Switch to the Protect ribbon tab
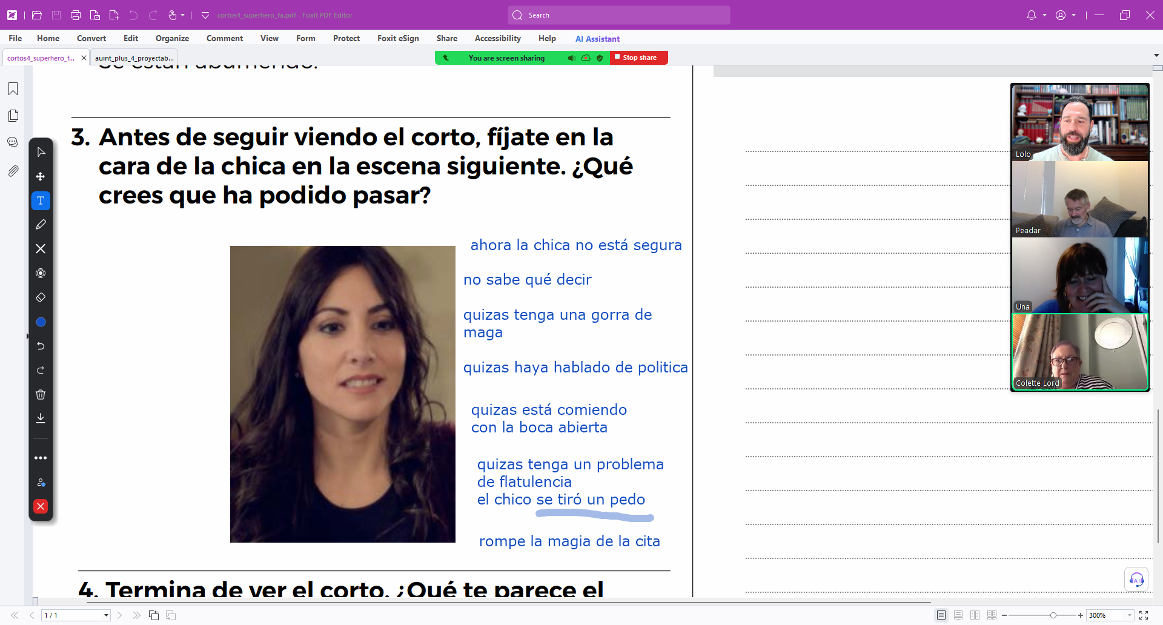 (346, 38)
